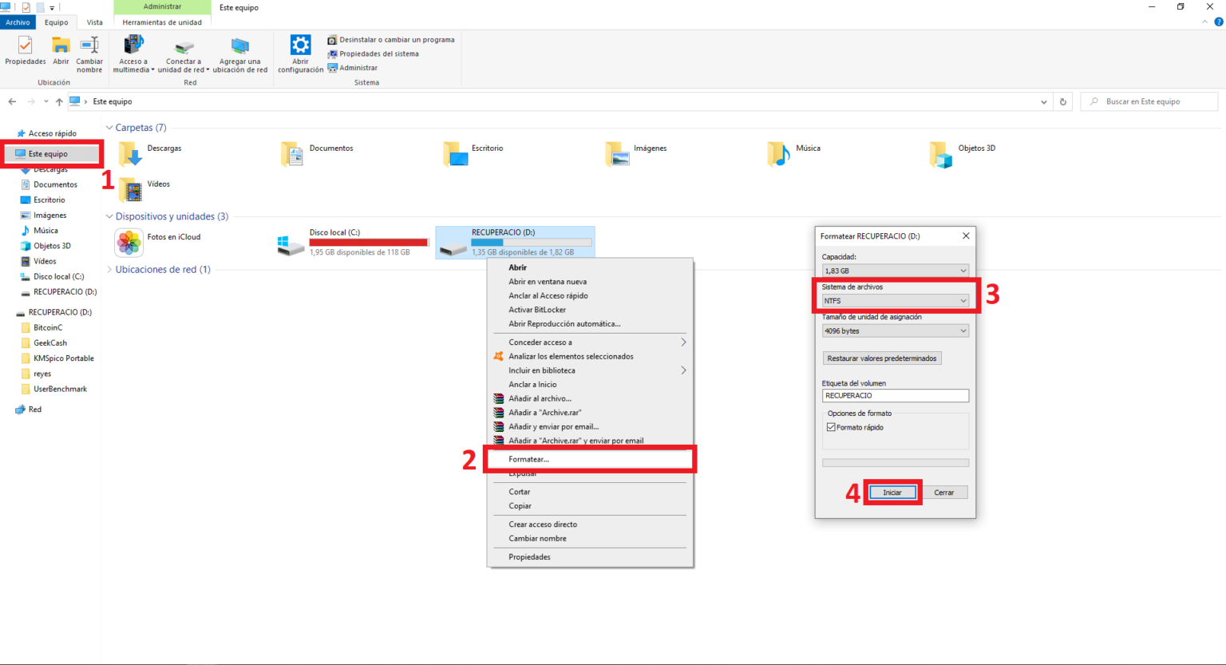The width and height of the screenshot is (1226, 665).
Task: Open the Objetos 3D folder
Action: (x=942, y=153)
